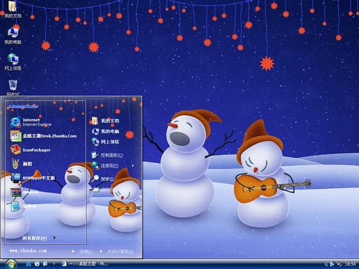Open 网上邻居 in Start menu right pane
Screen dimensions: 359x269
105,142
